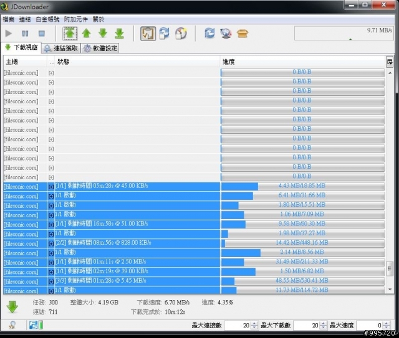Click the blue reconnect arrows icon
The height and width of the screenshot is (338, 399).
(209, 33)
